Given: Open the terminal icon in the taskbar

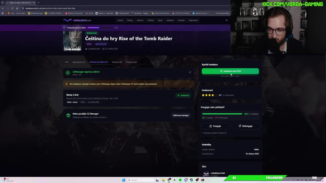Looking at the screenshot, I should pyautogui.click(x=202, y=180).
